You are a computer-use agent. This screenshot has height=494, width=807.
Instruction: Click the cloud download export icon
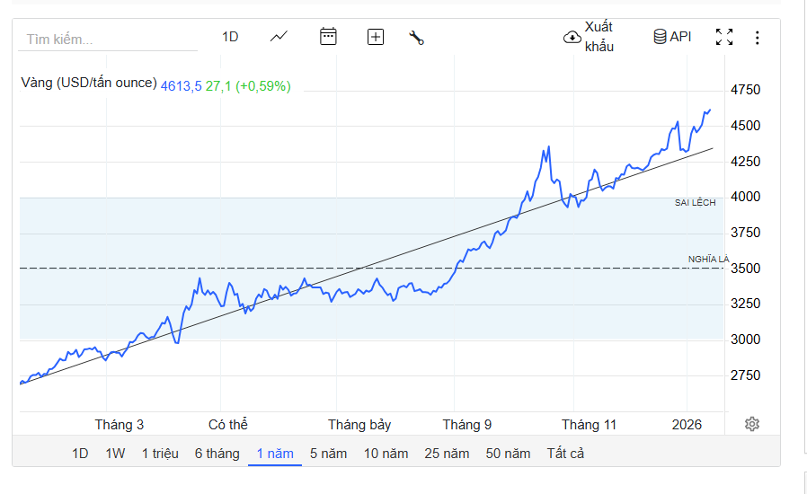[x=572, y=37]
